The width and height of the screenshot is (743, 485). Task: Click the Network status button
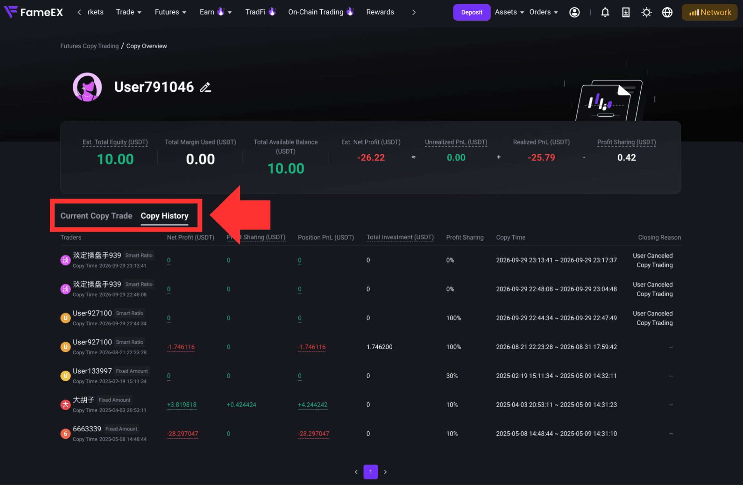point(709,12)
